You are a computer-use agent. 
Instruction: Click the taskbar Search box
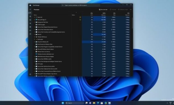[x=75, y=103]
